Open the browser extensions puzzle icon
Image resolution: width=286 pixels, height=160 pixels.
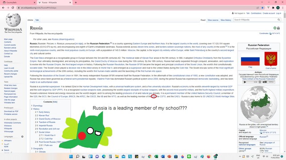coord(273,8)
